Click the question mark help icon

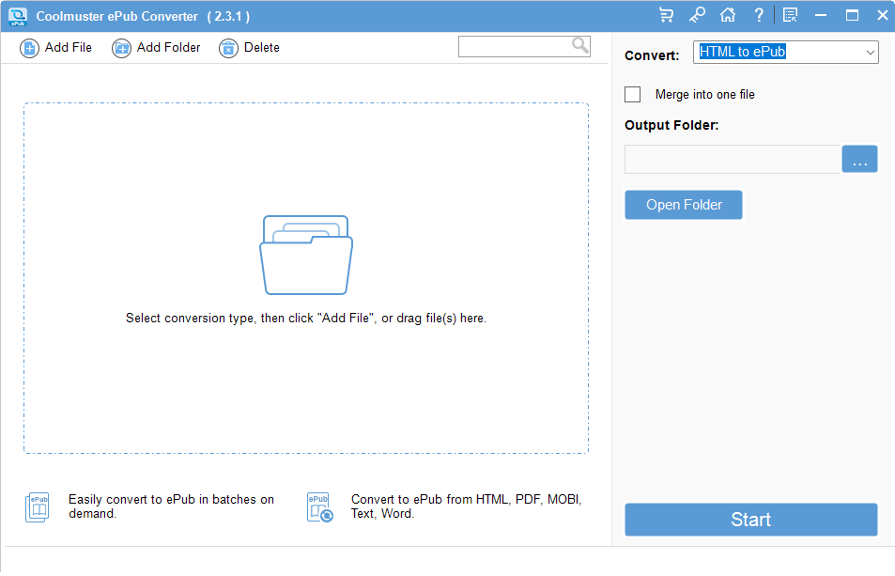point(758,14)
